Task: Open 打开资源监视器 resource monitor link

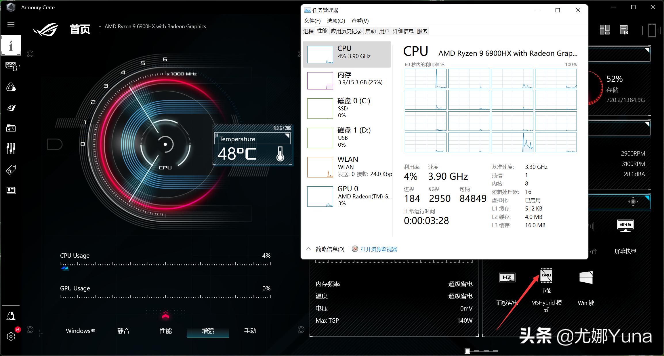Action: [x=379, y=249]
